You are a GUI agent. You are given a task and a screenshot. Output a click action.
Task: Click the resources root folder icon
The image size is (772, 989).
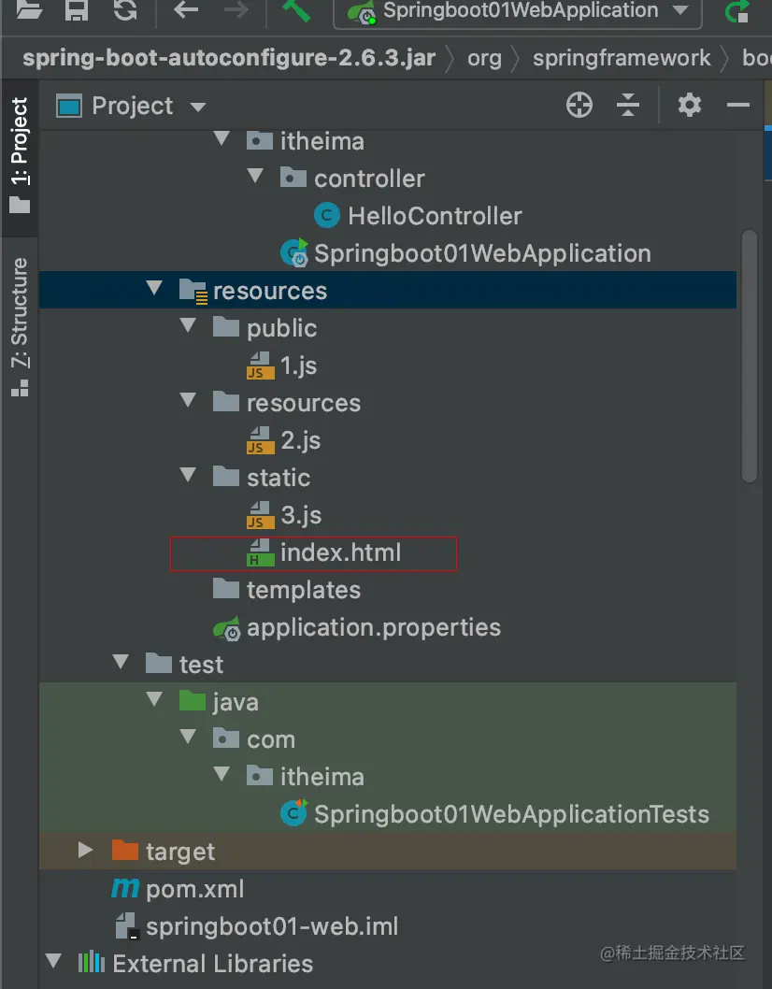(193, 292)
